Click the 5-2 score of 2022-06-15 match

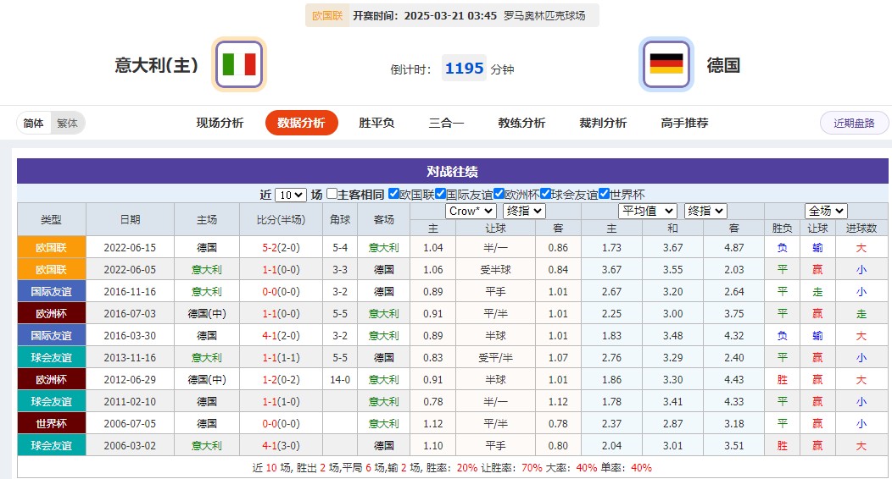(x=273, y=248)
